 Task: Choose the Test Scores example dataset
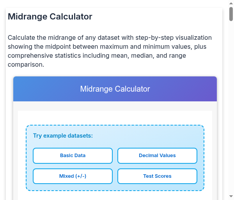(157, 176)
